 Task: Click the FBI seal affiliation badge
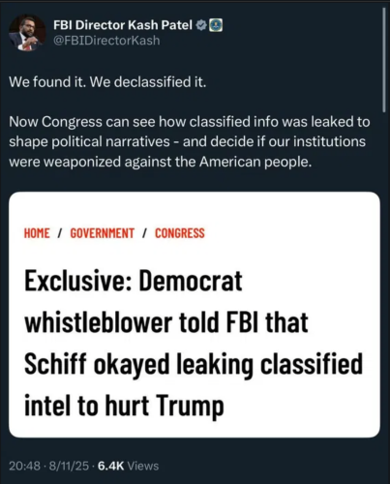point(216,25)
